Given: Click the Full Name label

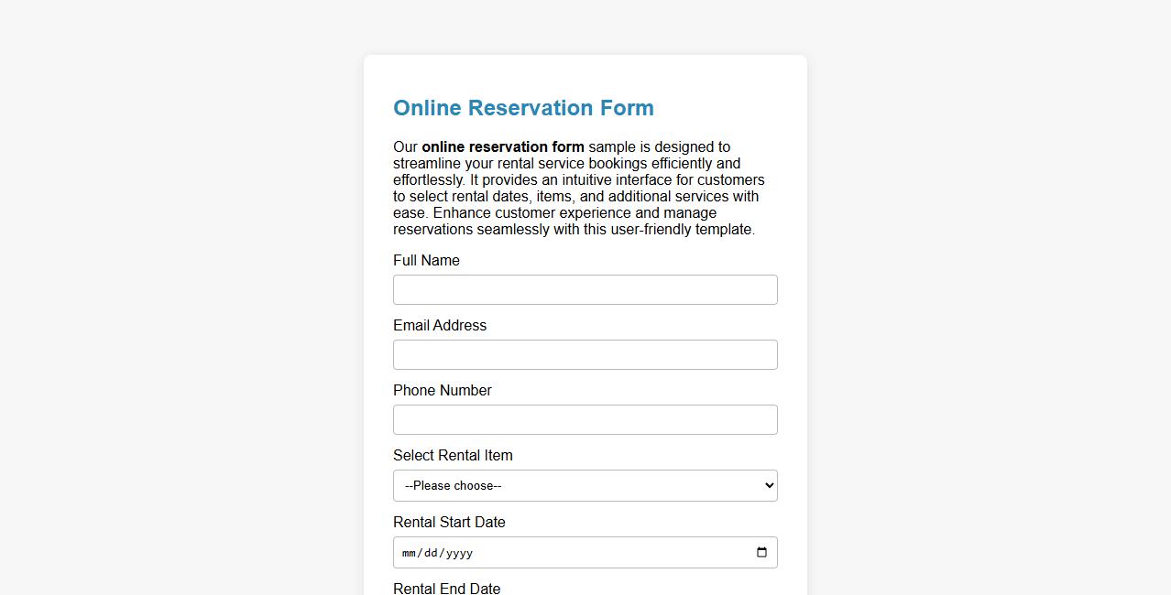Looking at the screenshot, I should 425,260.
